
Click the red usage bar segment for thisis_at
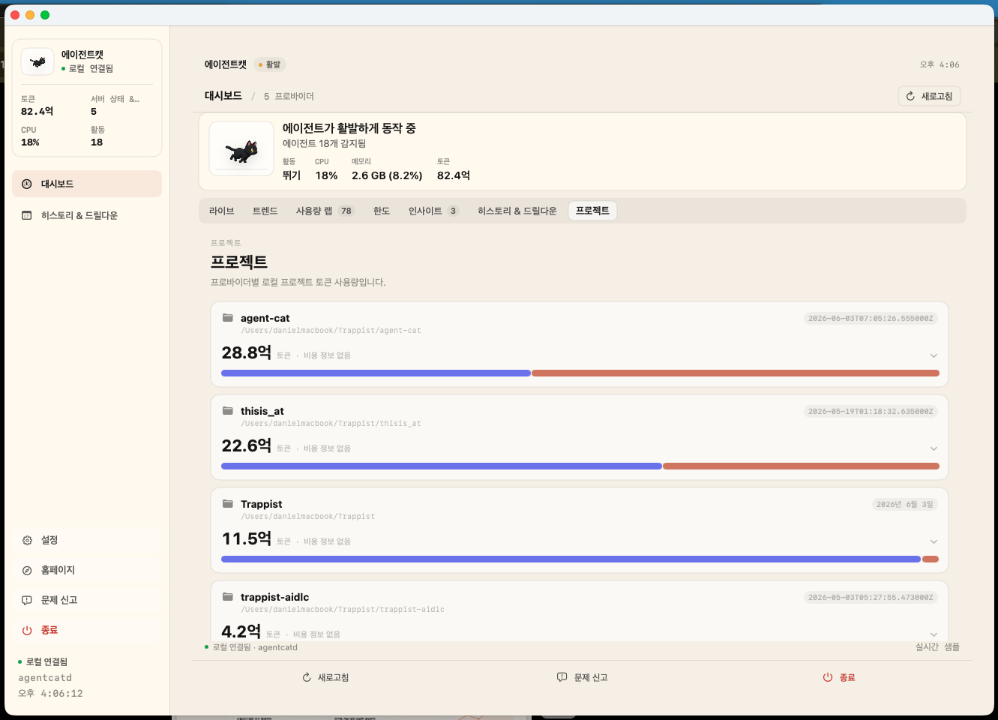pos(801,466)
